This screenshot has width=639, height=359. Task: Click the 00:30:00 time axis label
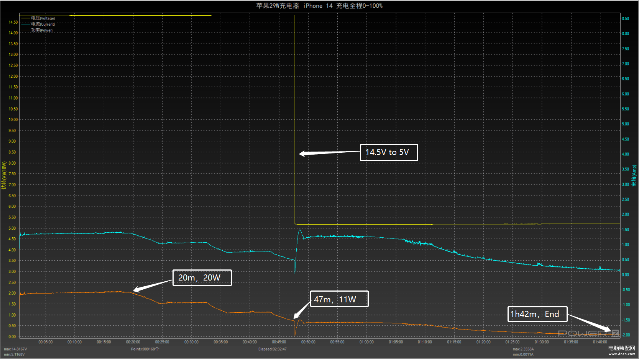pos(191,342)
